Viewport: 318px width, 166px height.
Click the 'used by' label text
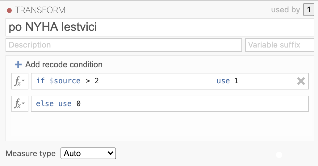coord(286,10)
